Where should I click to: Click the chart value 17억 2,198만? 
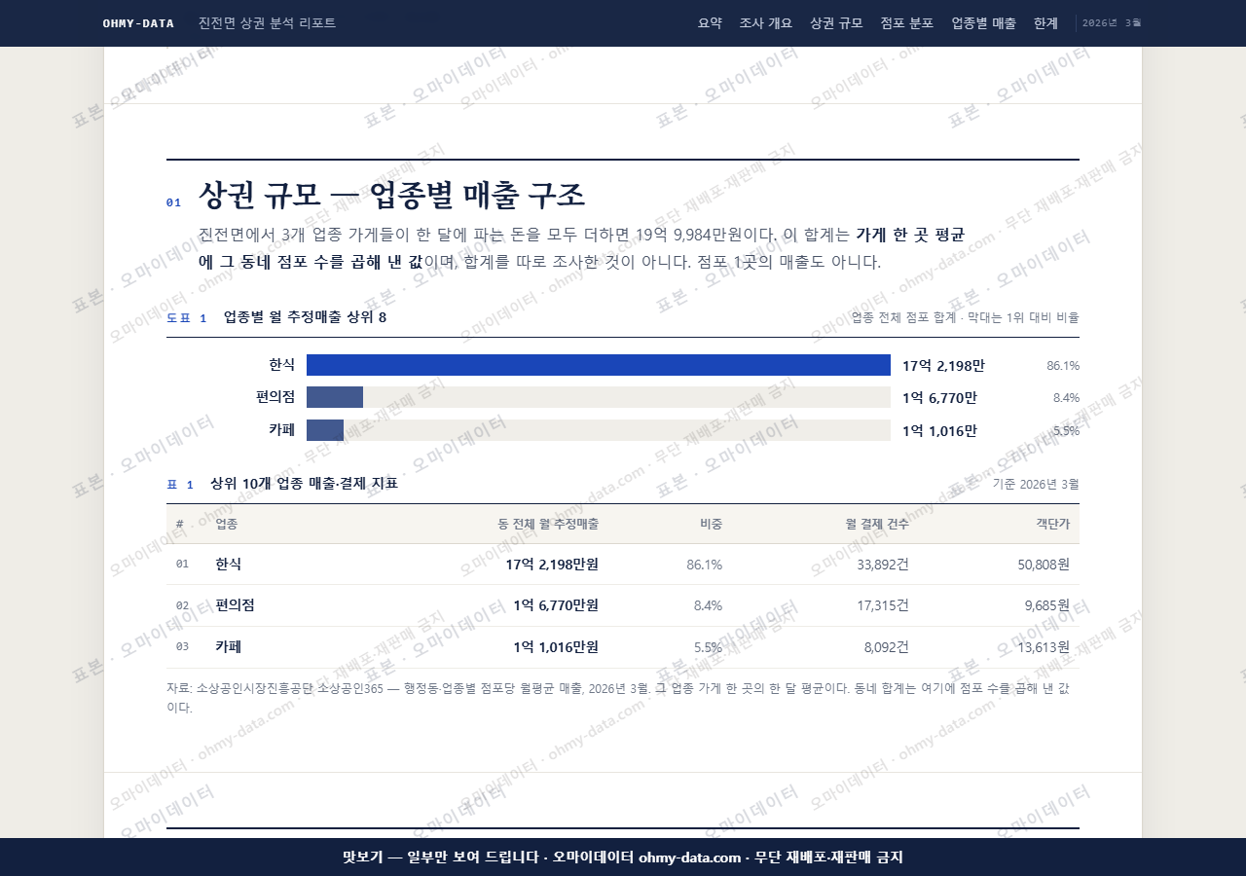(x=943, y=365)
